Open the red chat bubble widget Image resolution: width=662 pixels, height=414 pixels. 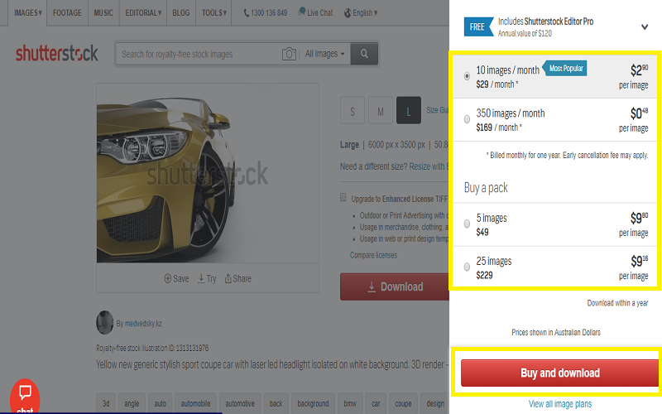click(25, 397)
